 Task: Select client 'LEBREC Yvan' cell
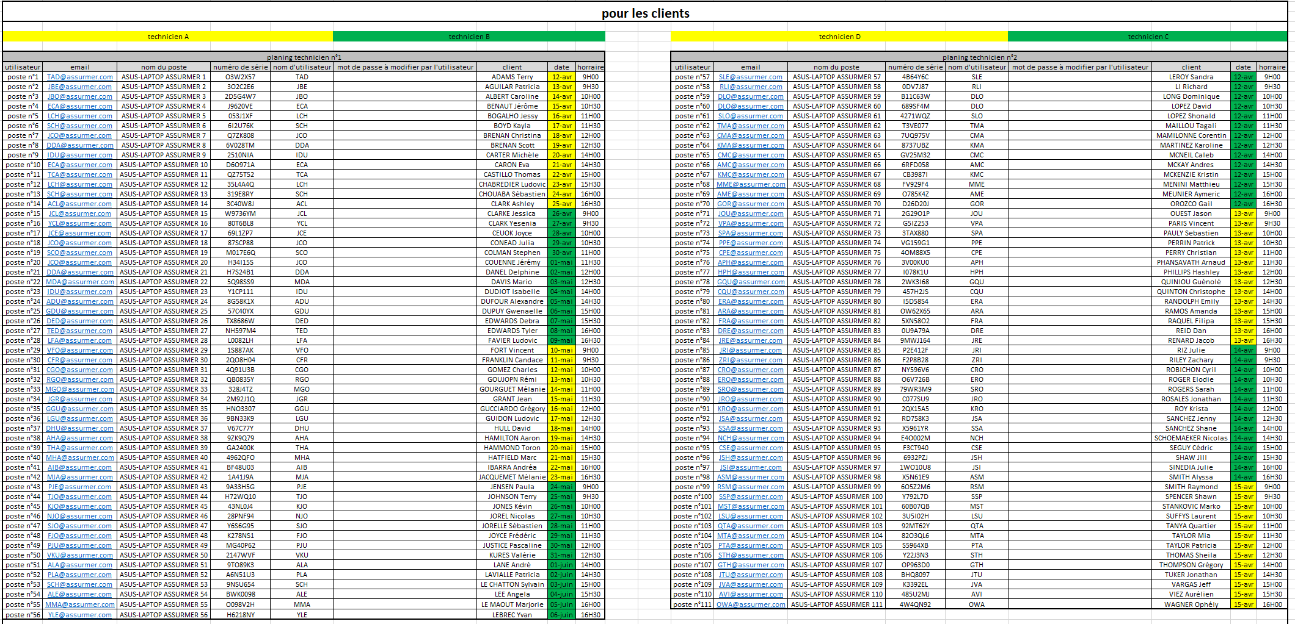pos(512,615)
